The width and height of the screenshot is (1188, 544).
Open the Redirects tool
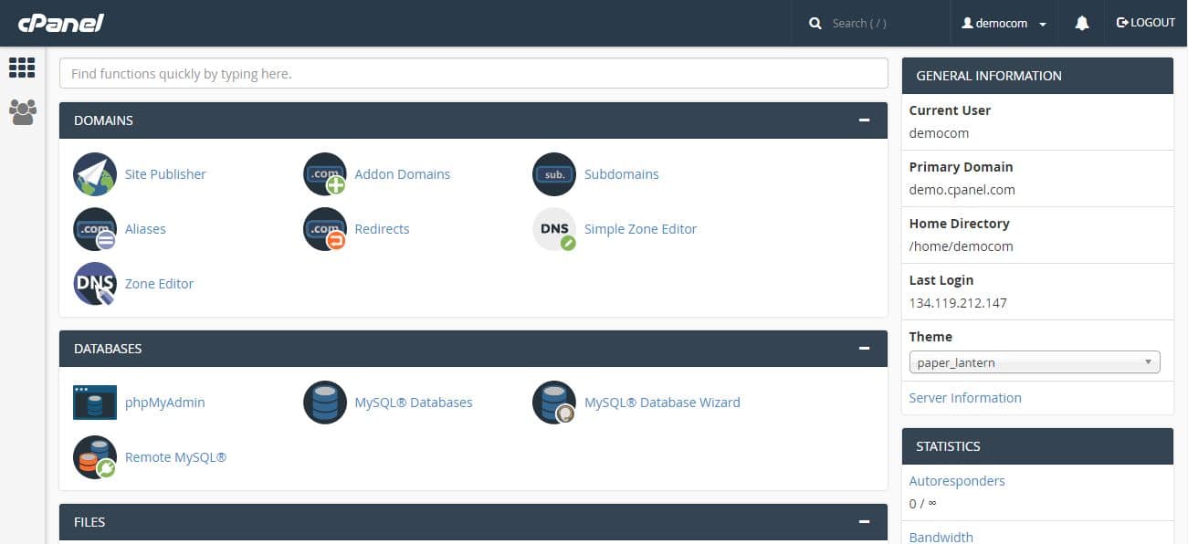pos(382,228)
